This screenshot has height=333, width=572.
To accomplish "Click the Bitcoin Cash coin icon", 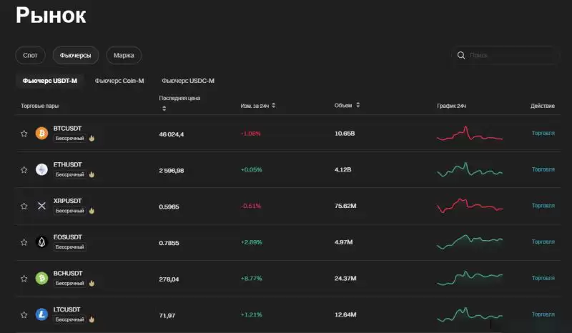I will tap(41, 278).
